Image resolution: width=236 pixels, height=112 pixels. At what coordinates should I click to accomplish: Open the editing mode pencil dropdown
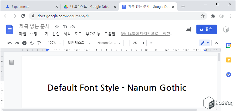[x=204, y=43]
